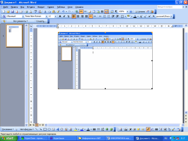Screen dimensions: 188x141
Task: Run the spelling and grammar check
Action: point(36,12)
